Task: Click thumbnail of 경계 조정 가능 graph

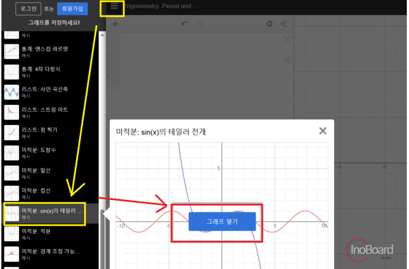Action: (12, 254)
